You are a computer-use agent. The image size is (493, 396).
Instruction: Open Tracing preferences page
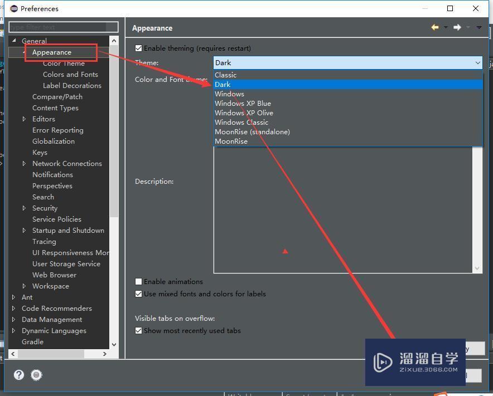pyautogui.click(x=44, y=242)
